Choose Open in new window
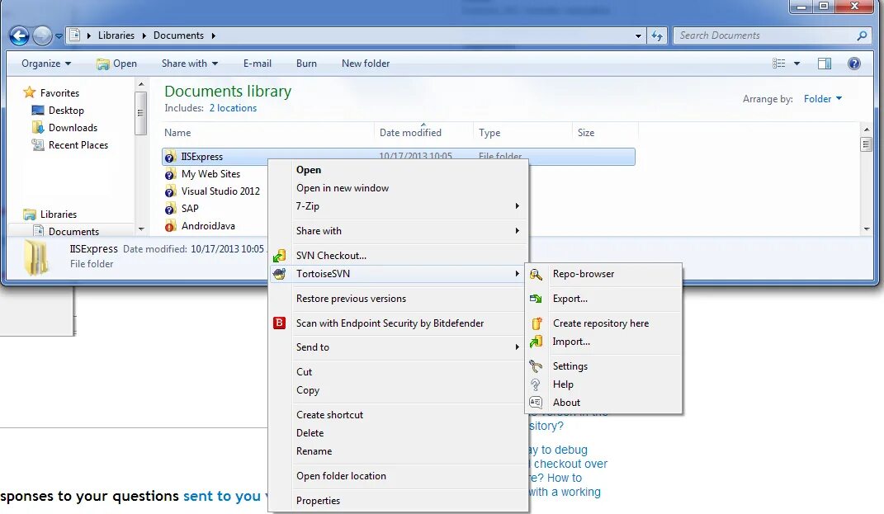 click(398, 188)
